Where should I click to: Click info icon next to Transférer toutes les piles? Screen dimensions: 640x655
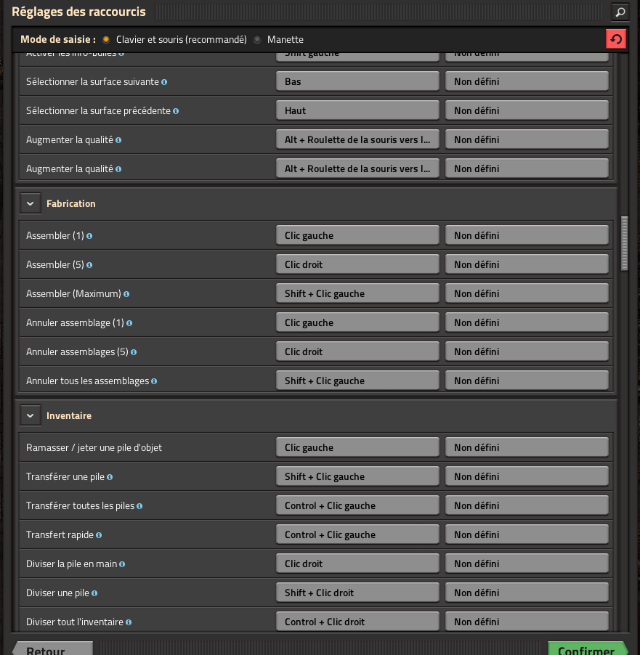click(x=139, y=506)
